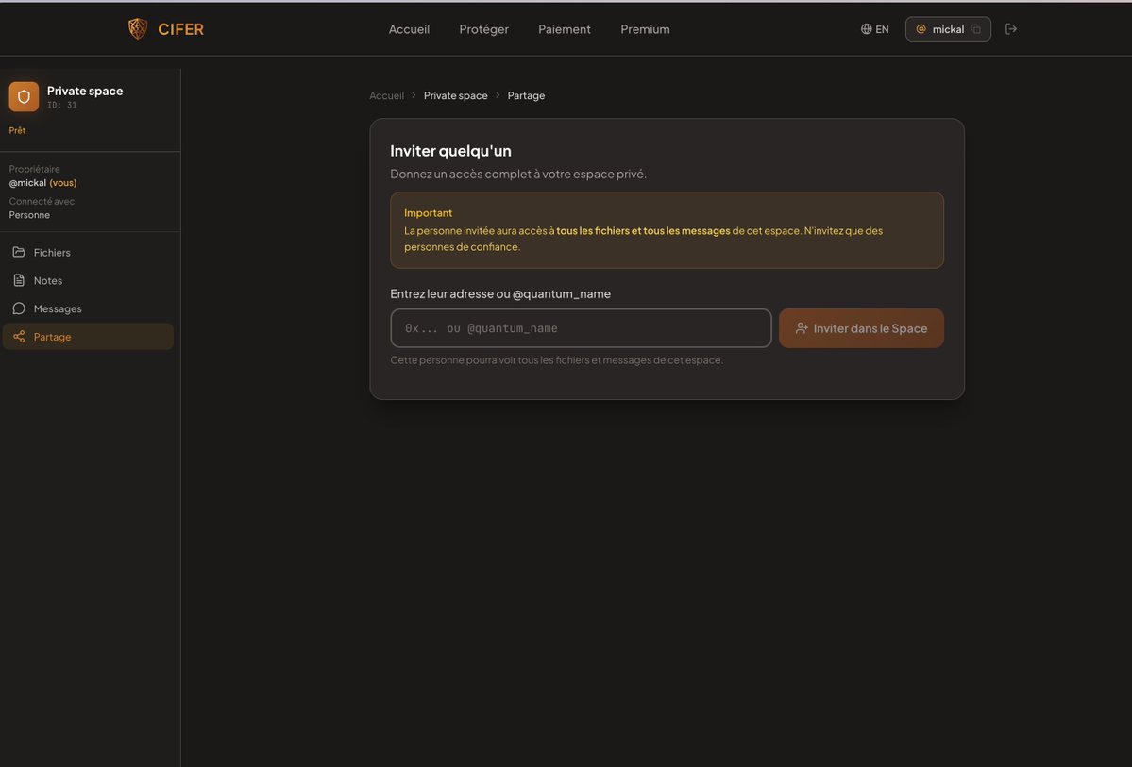The width and height of the screenshot is (1132, 767).
Task: Click the Inviter quelqu'un heading
Action: (450, 151)
